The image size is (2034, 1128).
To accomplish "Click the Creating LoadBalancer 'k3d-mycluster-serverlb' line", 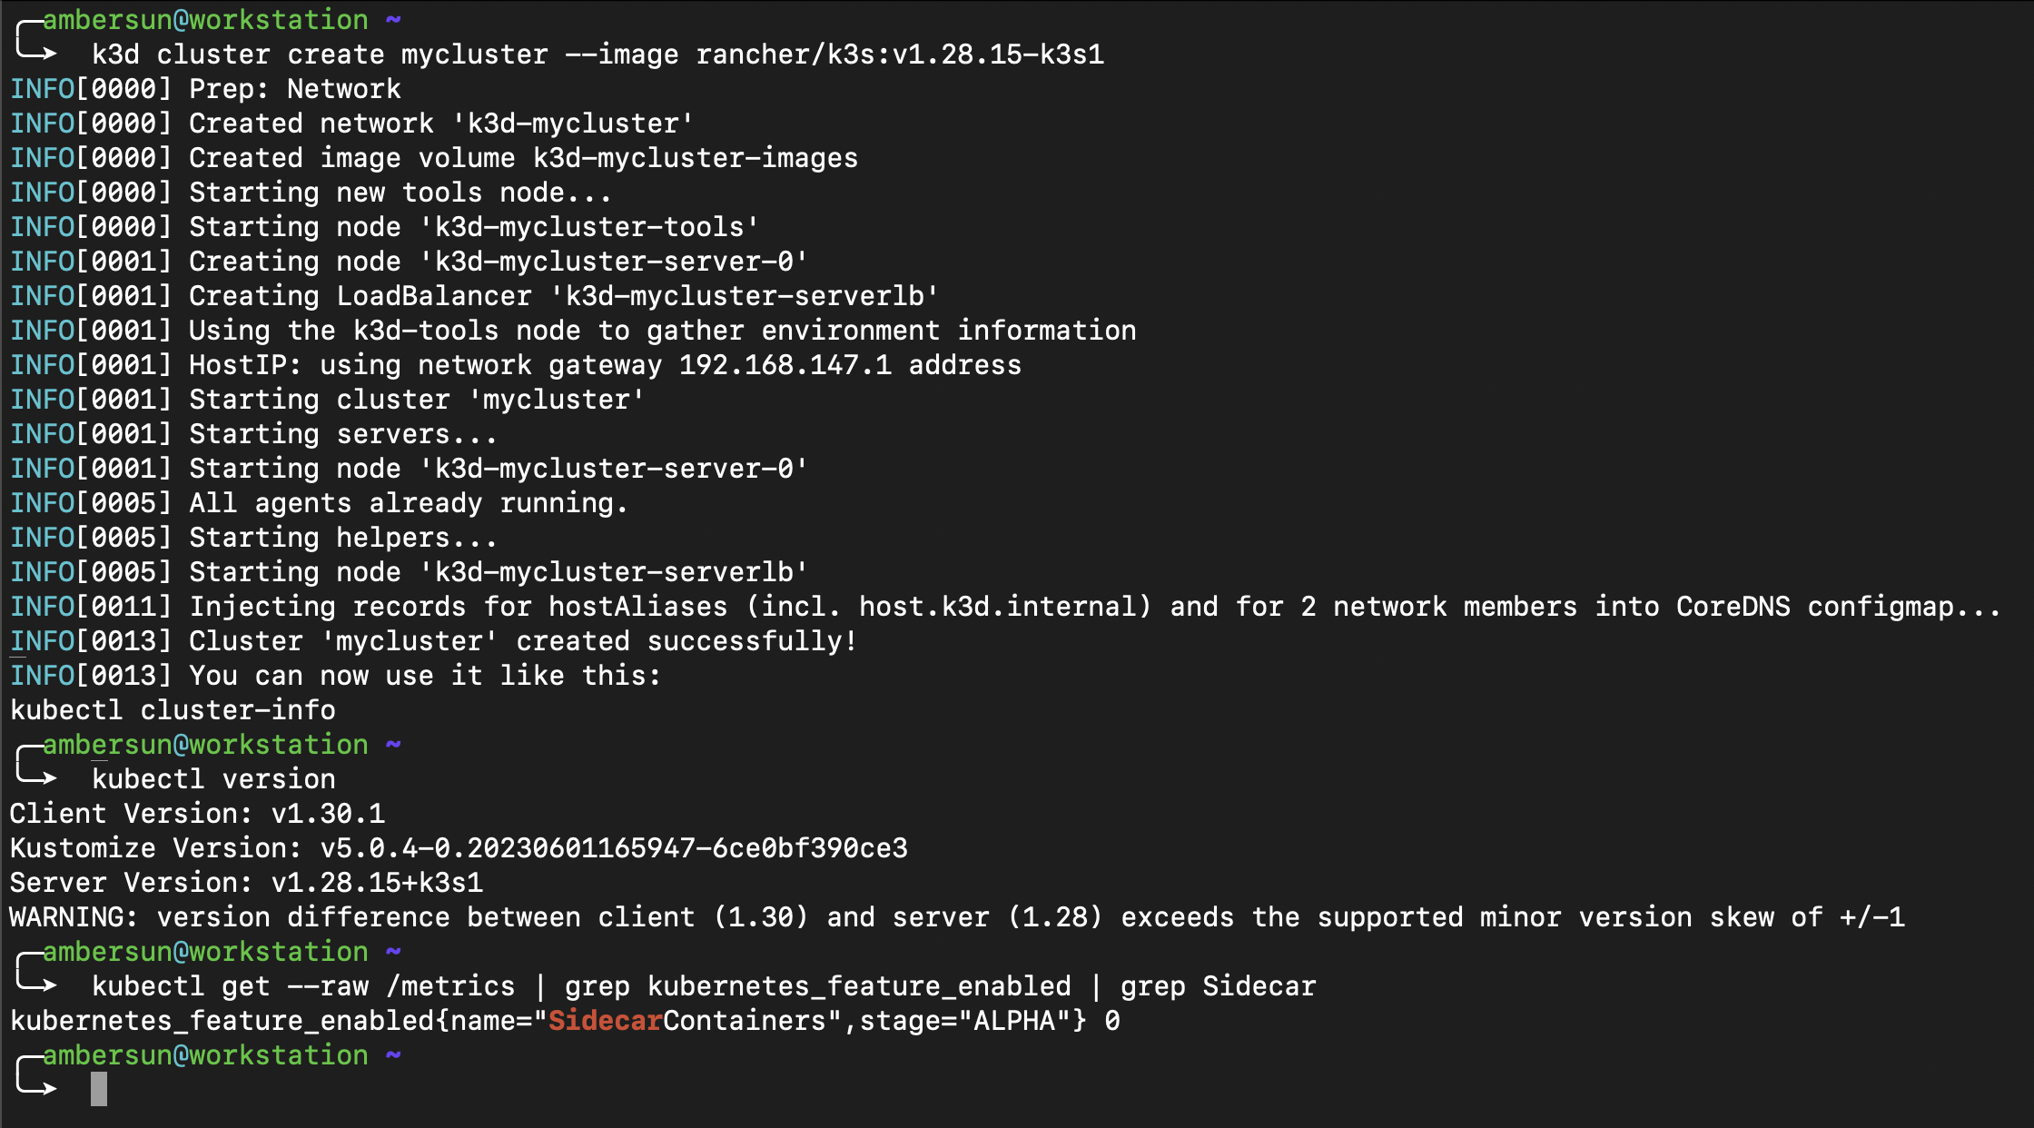I will (x=563, y=296).
